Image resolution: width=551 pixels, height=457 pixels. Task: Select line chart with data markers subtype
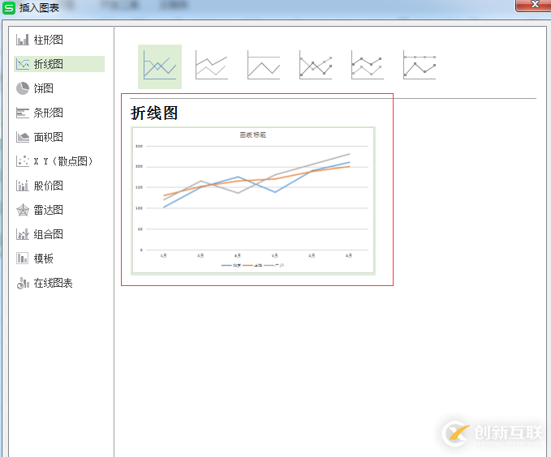pos(316,66)
